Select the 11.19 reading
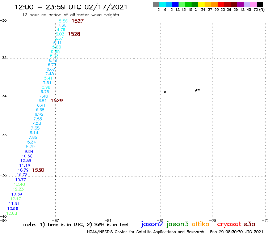Screen dimensions: 268x235 [x=25, y=166]
